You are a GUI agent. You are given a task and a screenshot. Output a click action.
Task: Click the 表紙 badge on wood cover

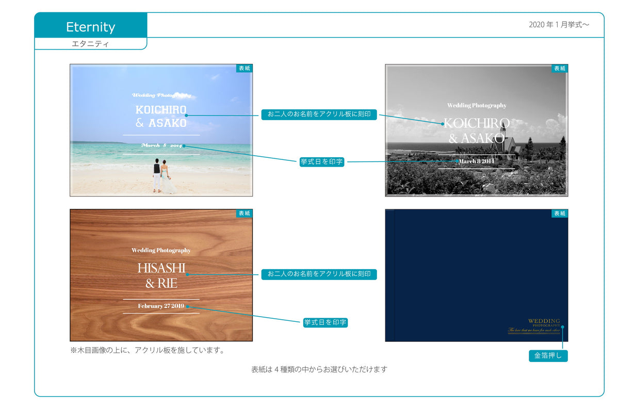pos(245,214)
